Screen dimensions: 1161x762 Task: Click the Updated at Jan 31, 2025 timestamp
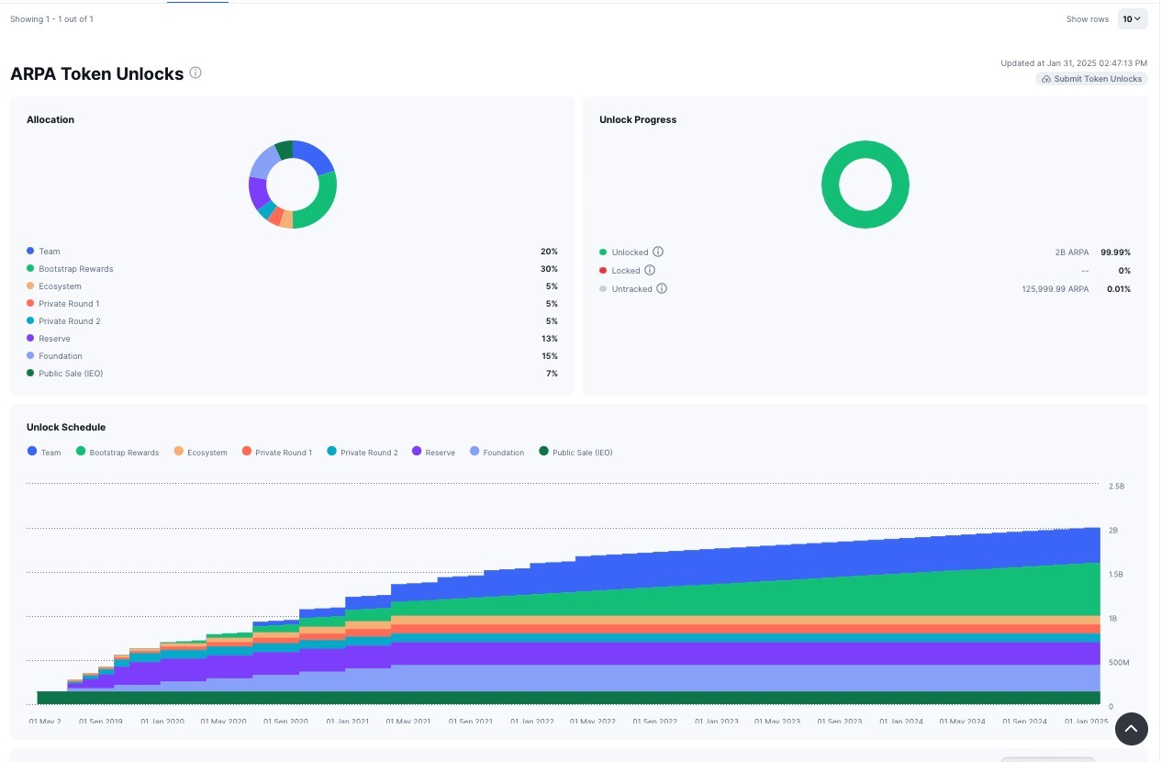pos(1074,63)
